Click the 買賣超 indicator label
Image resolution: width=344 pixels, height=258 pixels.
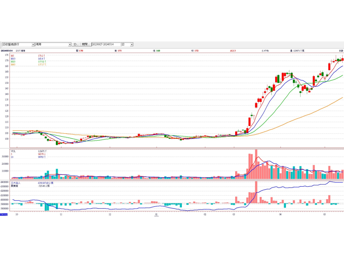pos(15,186)
